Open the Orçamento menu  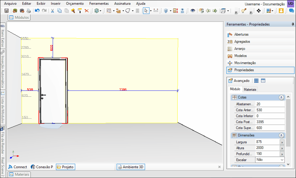pyautogui.click(x=75, y=3)
